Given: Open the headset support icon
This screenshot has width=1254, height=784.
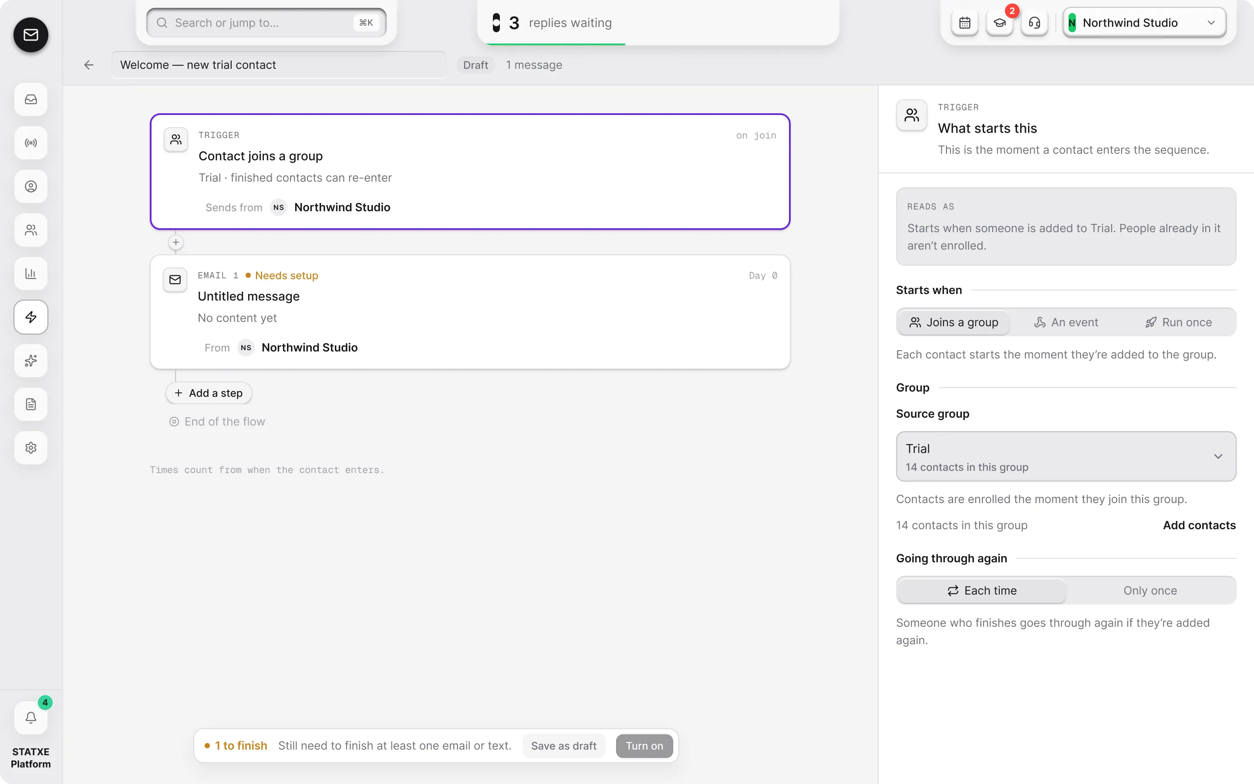Looking at the screenshot, I should tap(1034, 23).
